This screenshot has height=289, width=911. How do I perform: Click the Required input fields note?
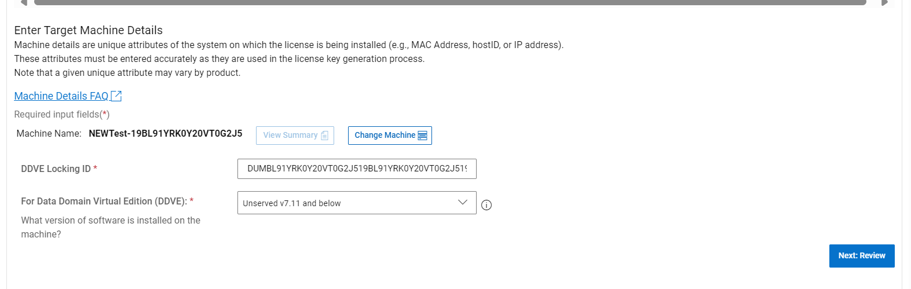(x=62, y=115)
